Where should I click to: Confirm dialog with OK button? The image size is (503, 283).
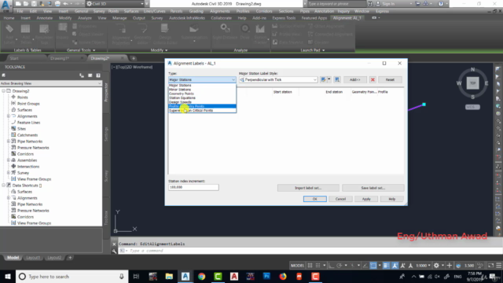pos(314,199)
